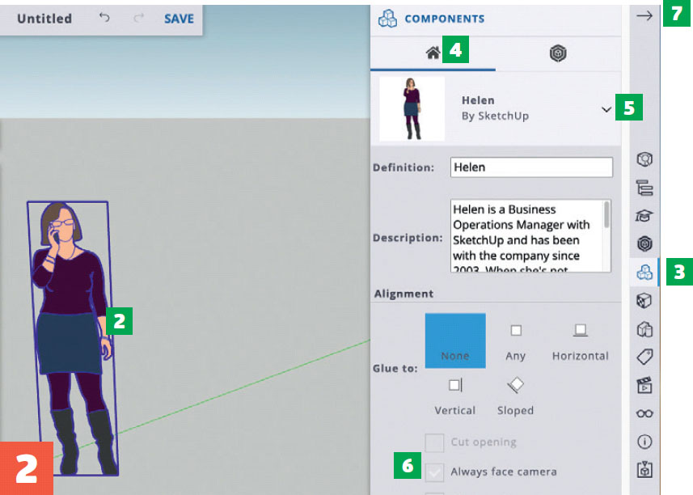Open the Instructor graduation cap icon
The width and height of the screenshot is (693, 495).
tap(644, 215)
